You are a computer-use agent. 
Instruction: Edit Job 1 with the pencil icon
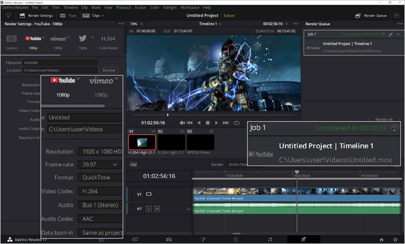click(391, 35)
